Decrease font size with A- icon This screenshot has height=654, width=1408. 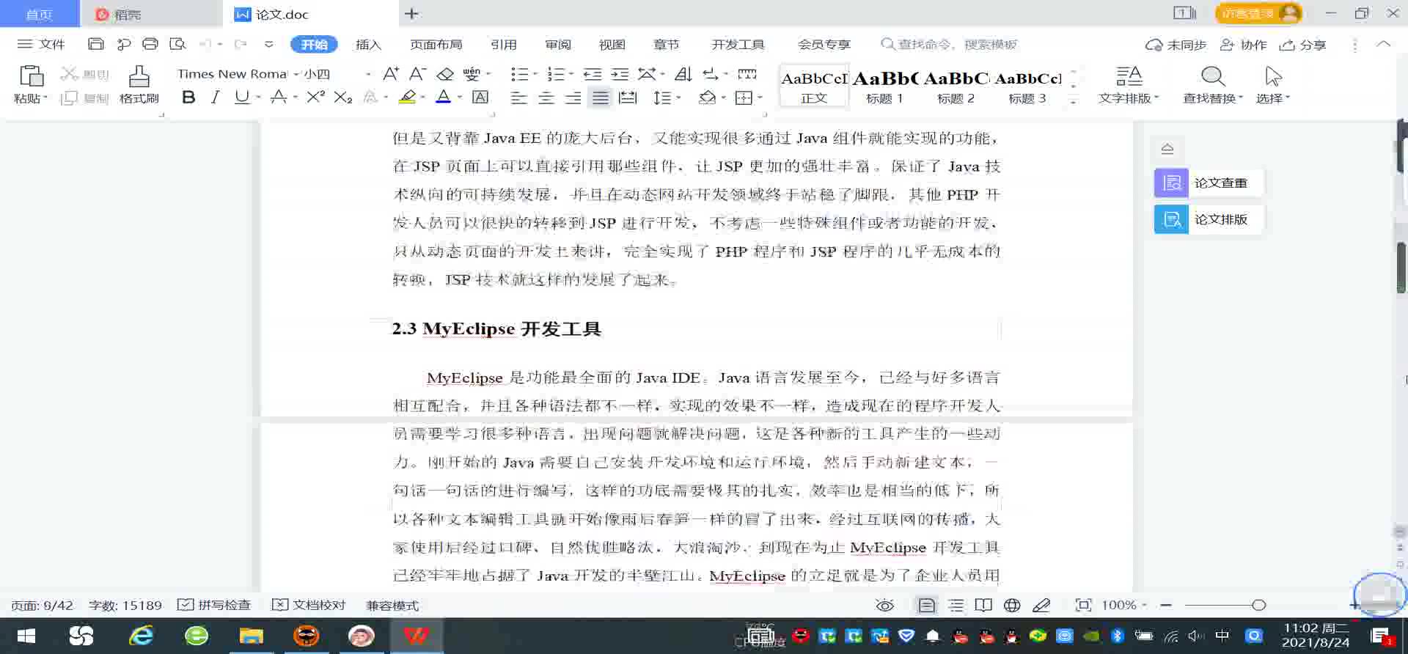click(417, 74)
